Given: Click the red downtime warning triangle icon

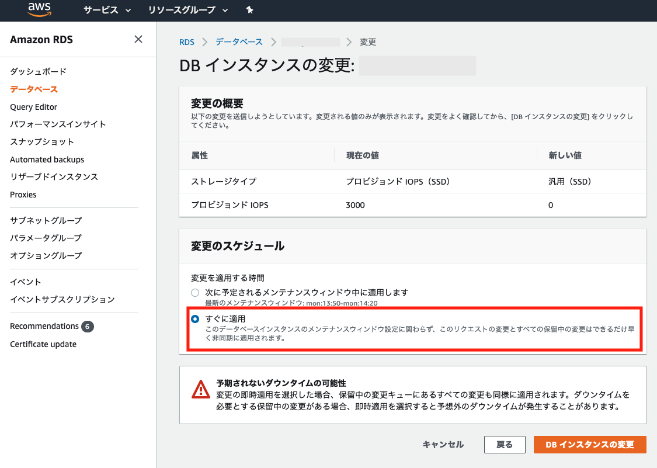Looking at the screenshot, I should (201, 390).
